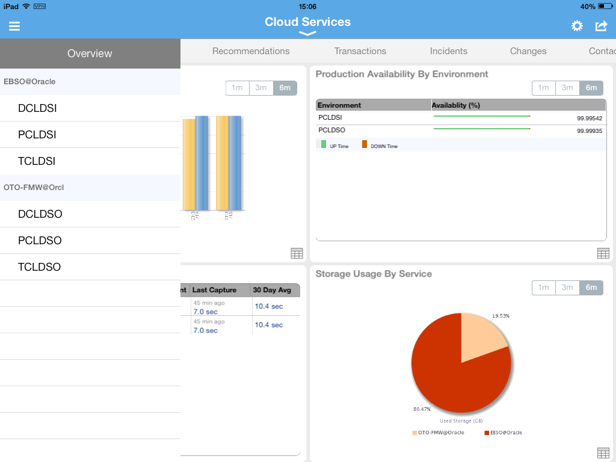Select the Overview tab
The image size is (616, 462).
pyautogui.click(x=90, y=54)
